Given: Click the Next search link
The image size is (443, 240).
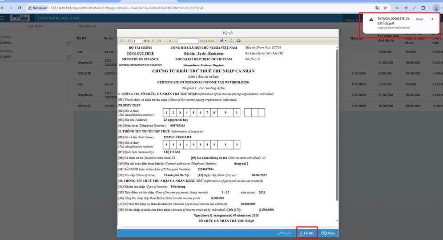Looking at the screenshot, I should (211, 41).
